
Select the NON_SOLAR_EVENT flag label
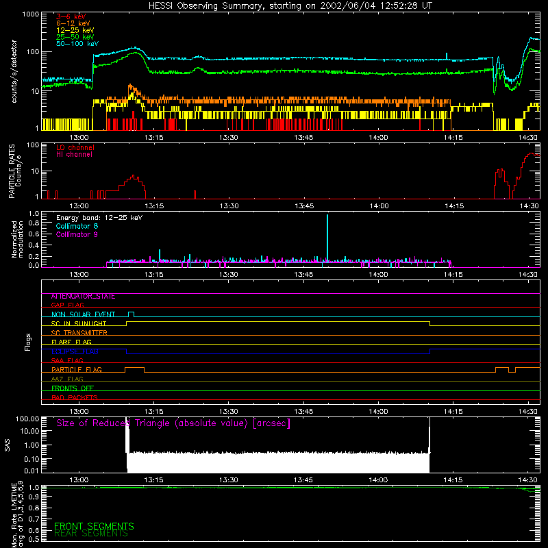(x=83, y=314)
